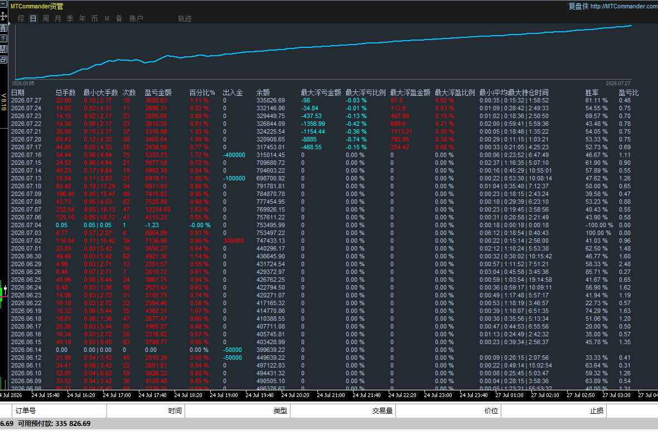Open the http://MTCommander.com link
Screen dimensions: 658x431
(624, 6)
